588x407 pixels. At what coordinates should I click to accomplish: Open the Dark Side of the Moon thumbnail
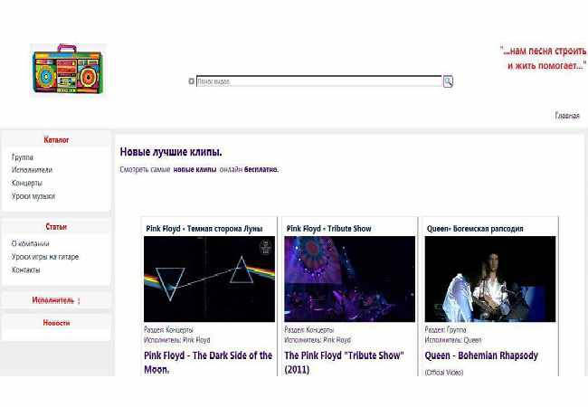click(x=209, y=279)
